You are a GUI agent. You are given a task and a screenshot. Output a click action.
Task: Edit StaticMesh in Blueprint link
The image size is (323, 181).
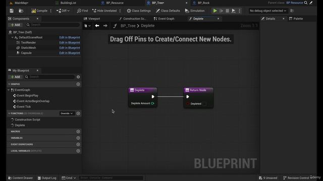coord(70,48)
